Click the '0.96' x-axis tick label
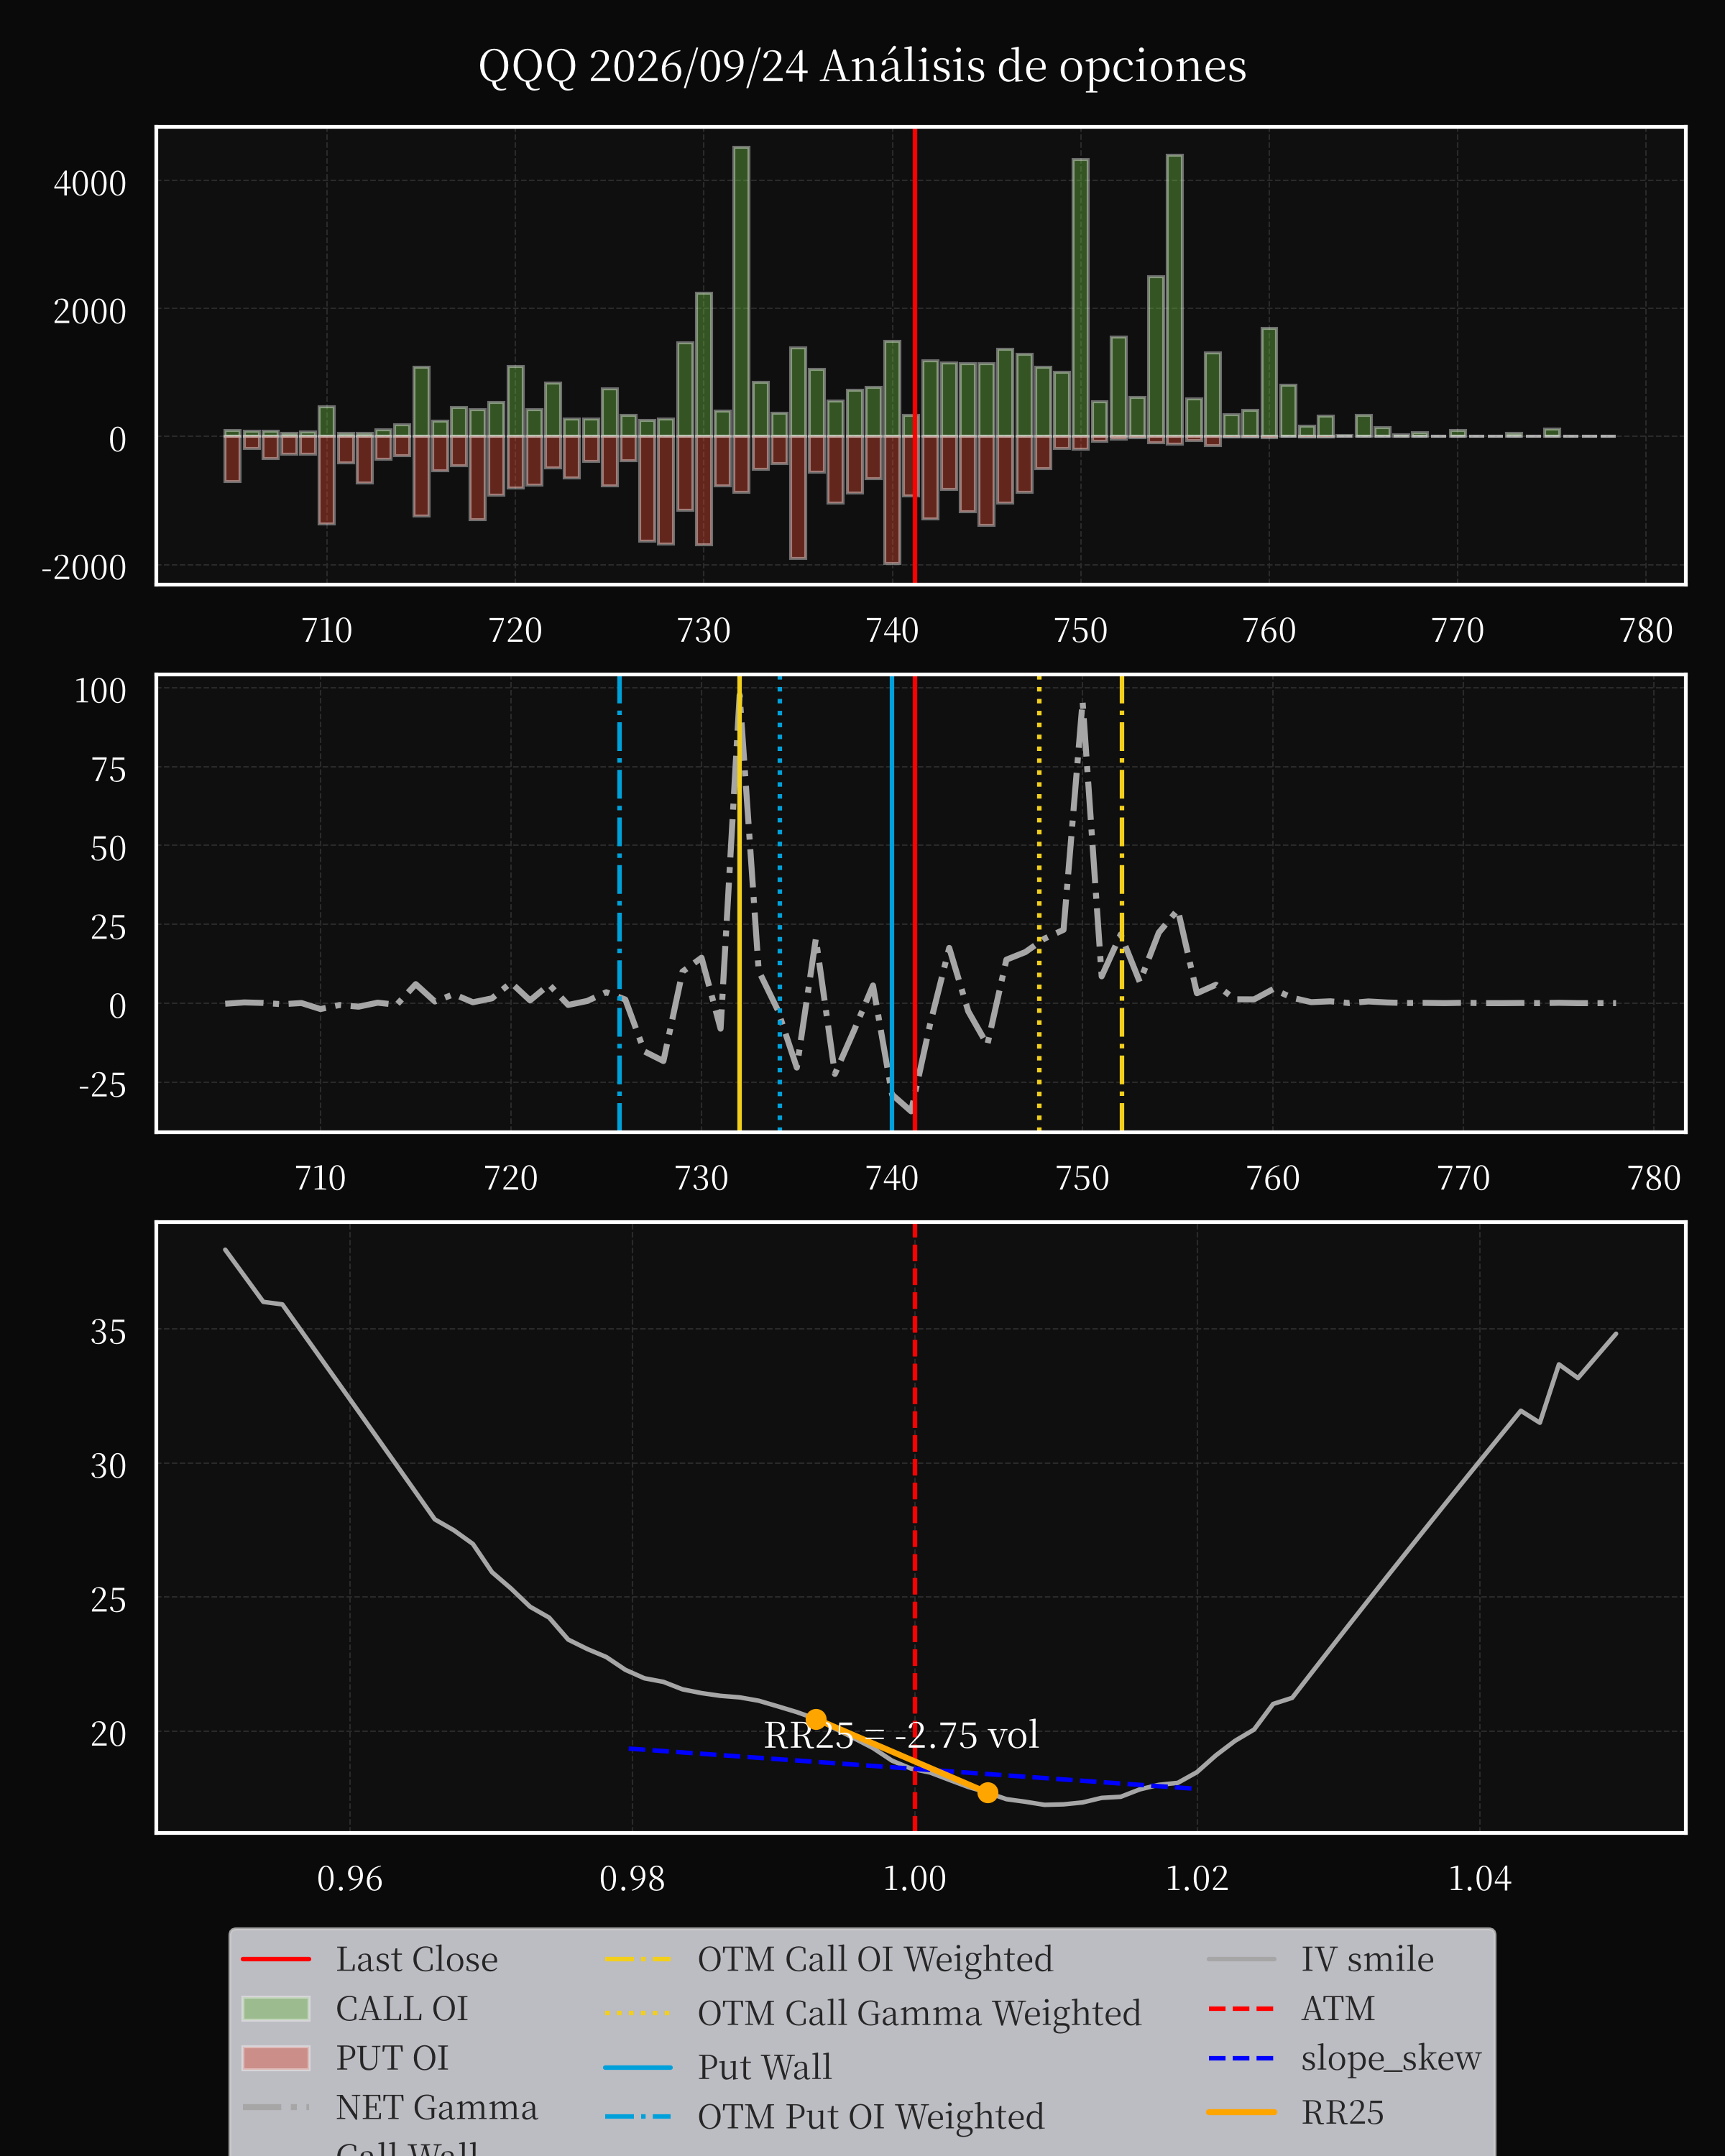The image size is (1725, 2156). click(x=349, y=1879)
